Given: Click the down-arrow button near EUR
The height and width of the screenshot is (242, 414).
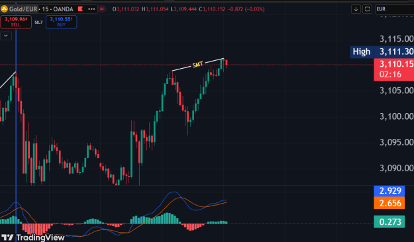Looking at the screenshot, I should [x=356, y=9].
